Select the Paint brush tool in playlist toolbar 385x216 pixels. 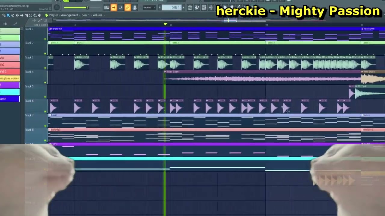coord(8,15)
